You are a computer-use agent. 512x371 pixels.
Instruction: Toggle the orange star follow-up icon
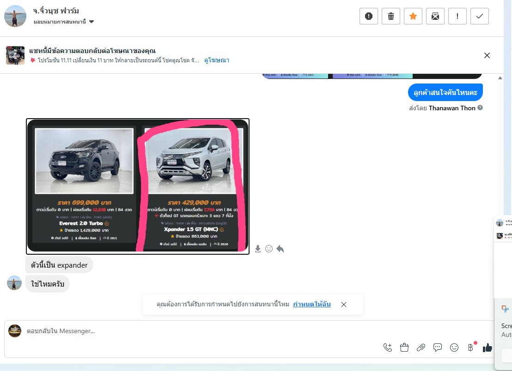click(x=413, y=16)
